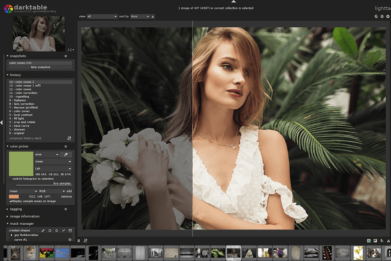Open the sort by time dropdown
This screenshot has height=261, width=391.
click(x=140, y=16)
